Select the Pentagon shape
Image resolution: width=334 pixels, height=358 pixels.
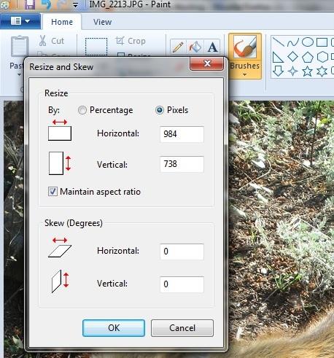pos(308,57)
